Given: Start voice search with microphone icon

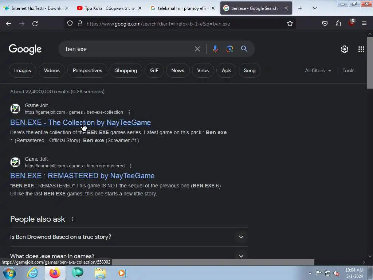Looking at the screenshot, I should pos(215,49).
